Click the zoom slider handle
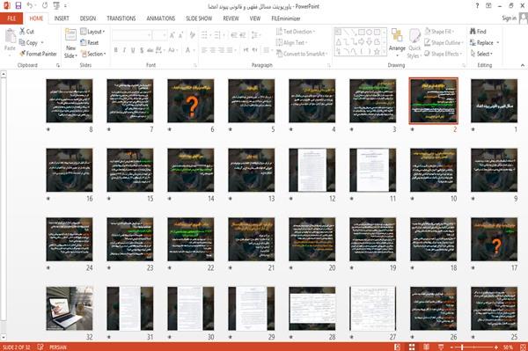 462,347
